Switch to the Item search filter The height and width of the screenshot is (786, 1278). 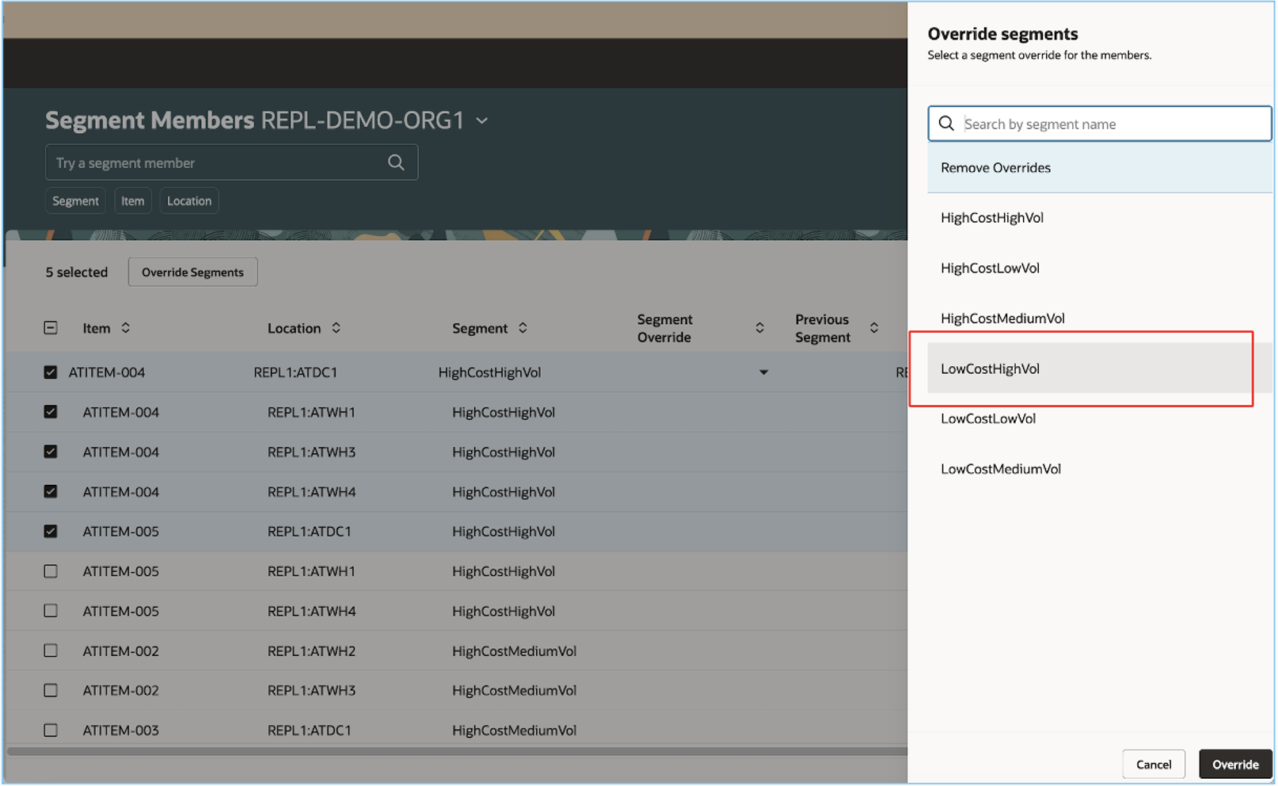132,200
